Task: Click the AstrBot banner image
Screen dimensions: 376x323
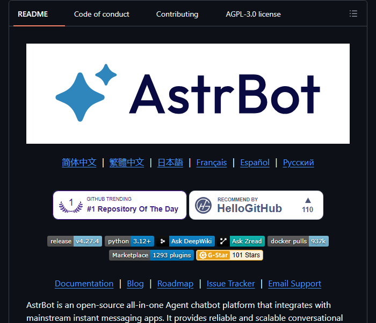Action: (188, 94)
